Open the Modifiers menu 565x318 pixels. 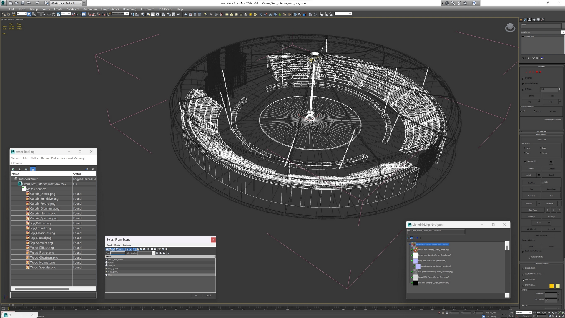pos(73,9)
